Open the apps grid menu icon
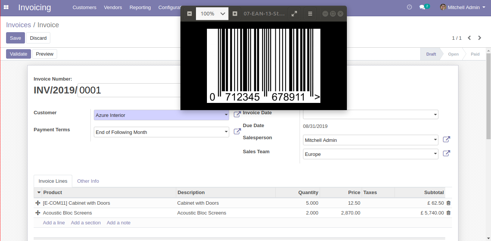Screen dimensions: 491x241 6,7
